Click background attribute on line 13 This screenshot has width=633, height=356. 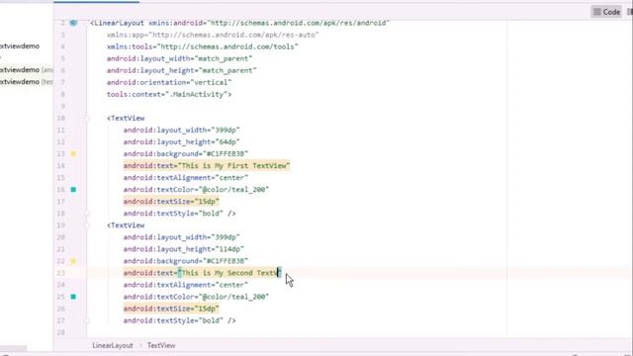(x=186, y=154)
